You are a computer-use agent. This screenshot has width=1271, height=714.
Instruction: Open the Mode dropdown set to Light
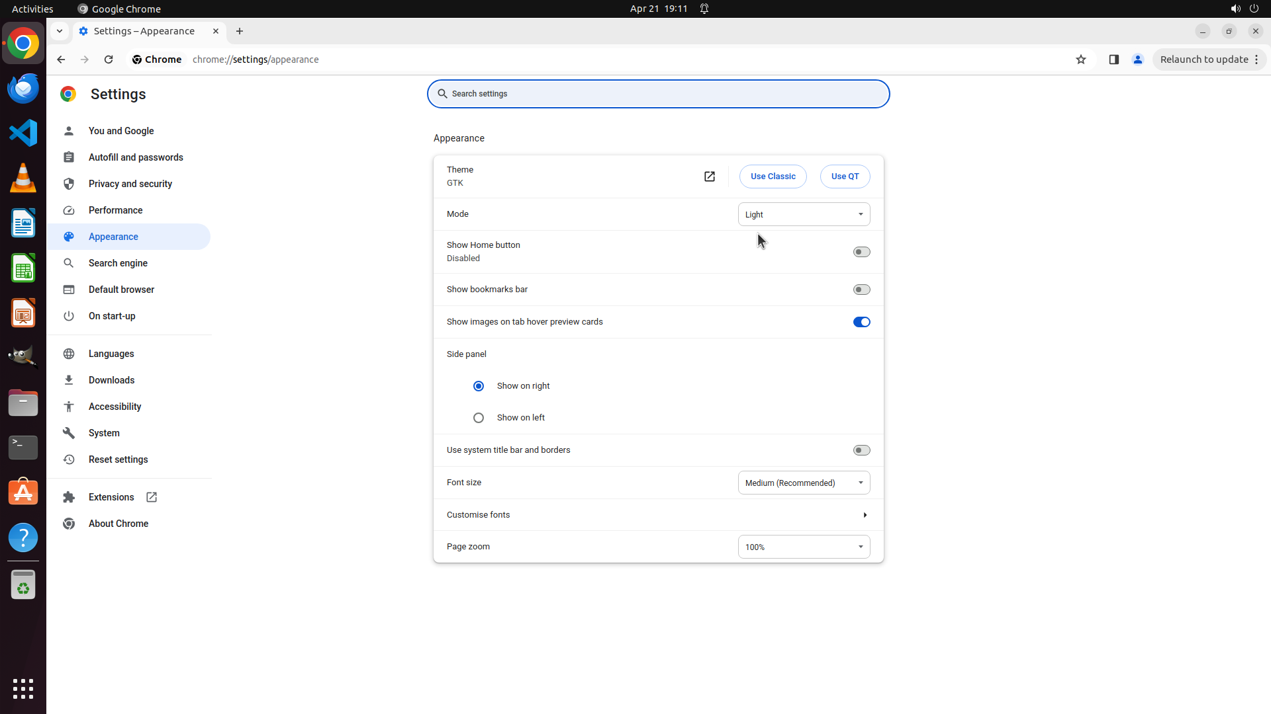coord(804,214)
